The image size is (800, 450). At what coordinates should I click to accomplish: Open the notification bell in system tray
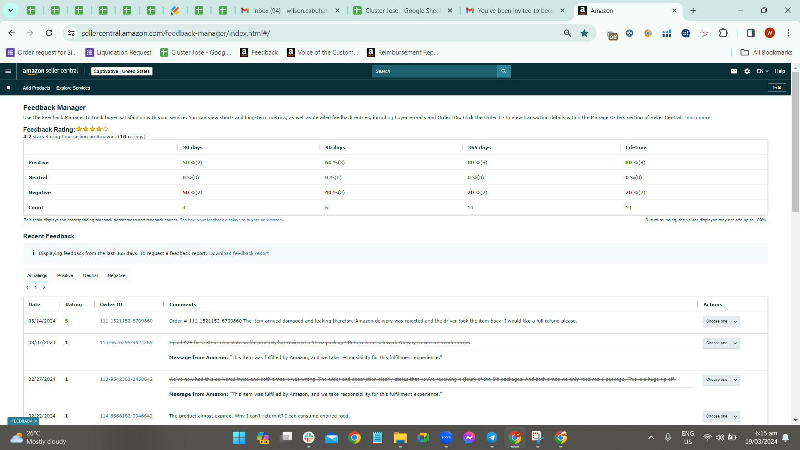click(785, 437)
